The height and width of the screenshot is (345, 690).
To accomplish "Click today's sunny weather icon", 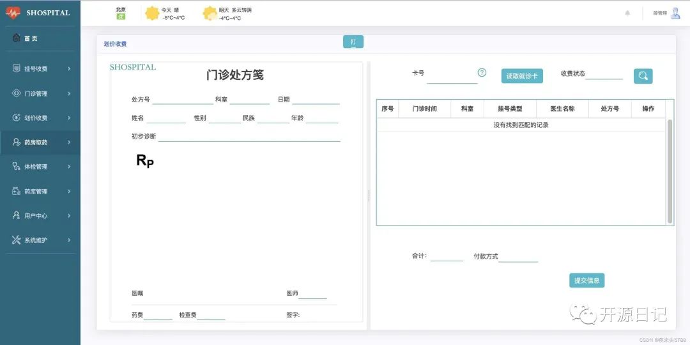I will pyautogui.click(x=152, y=13).
